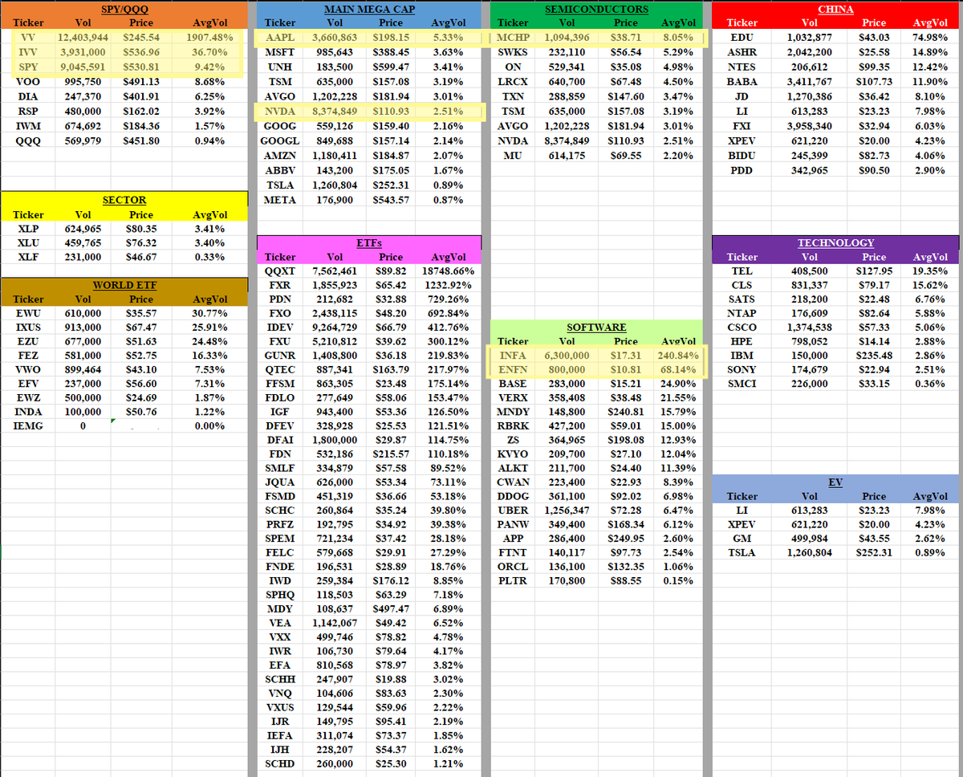
Task: Select the PLTR ticker cell
Action: point(513,580)
